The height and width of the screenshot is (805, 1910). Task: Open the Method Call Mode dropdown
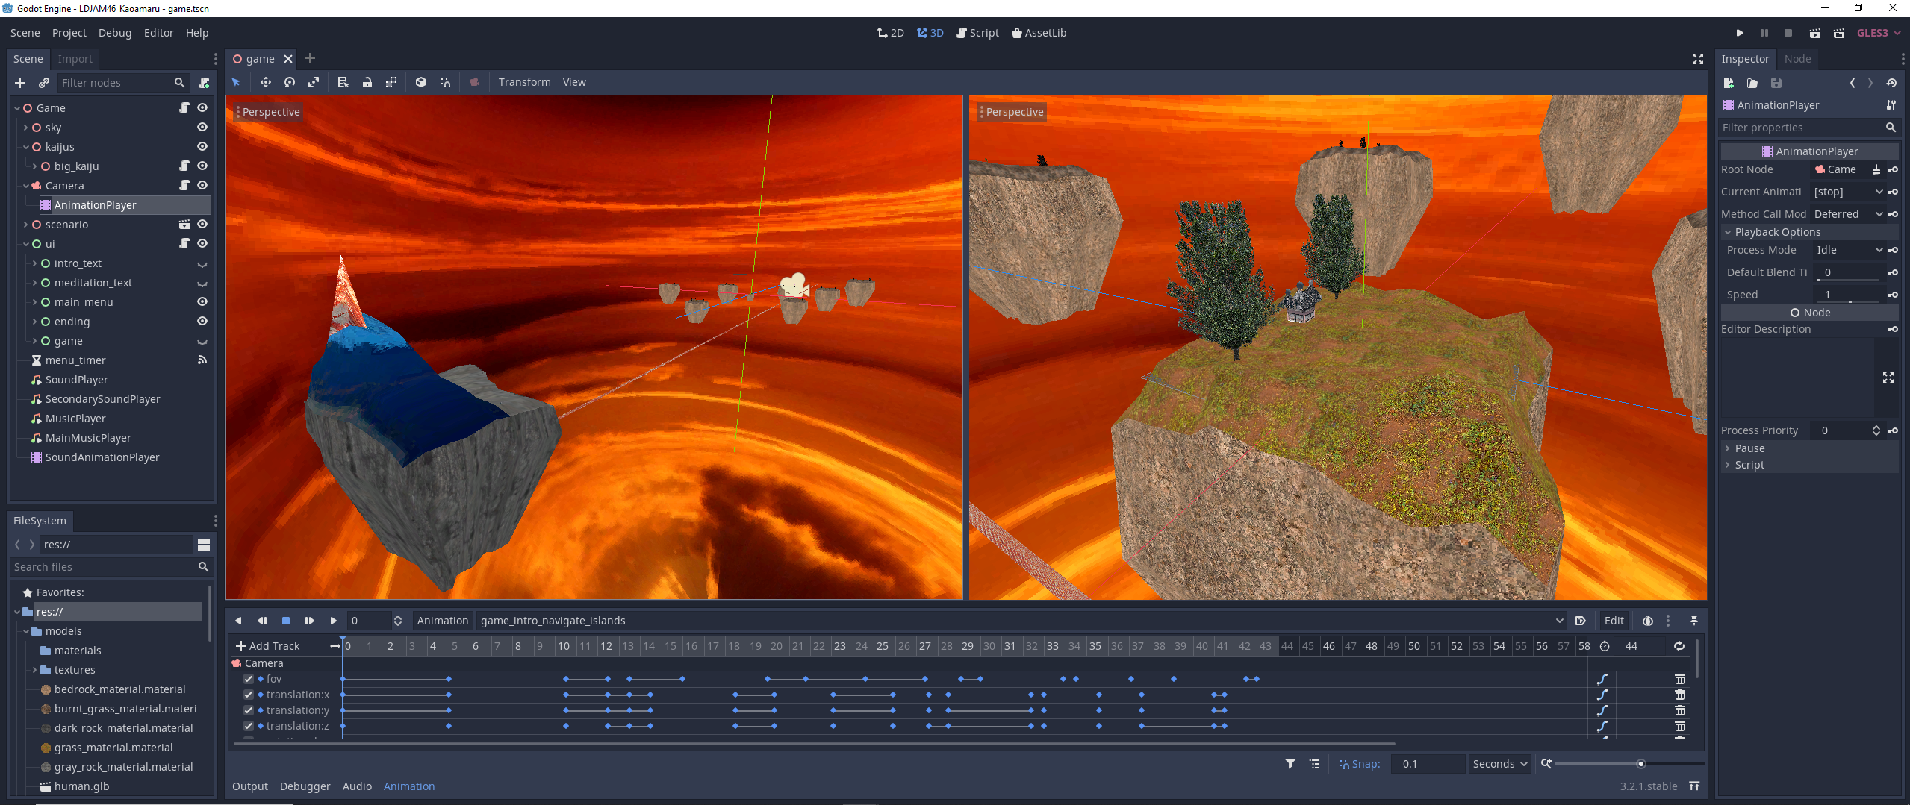(1848, 214)
